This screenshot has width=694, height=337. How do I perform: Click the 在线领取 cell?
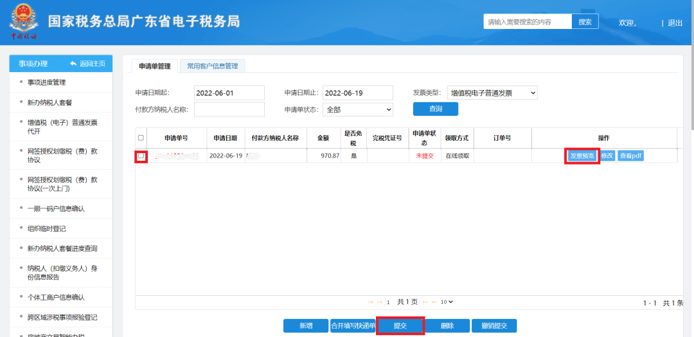[x=458, y=156]
